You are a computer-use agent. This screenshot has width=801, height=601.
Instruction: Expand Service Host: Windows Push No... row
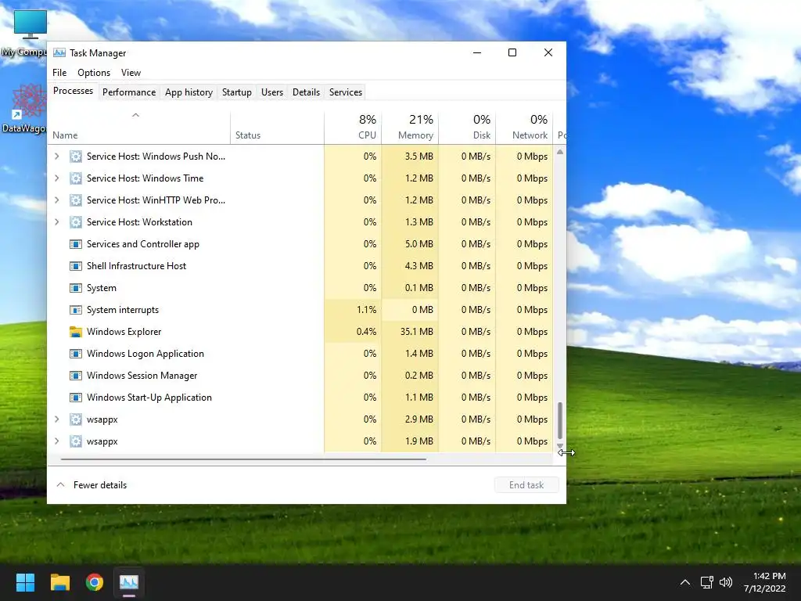pyautogui.click(x=56, y=157)
